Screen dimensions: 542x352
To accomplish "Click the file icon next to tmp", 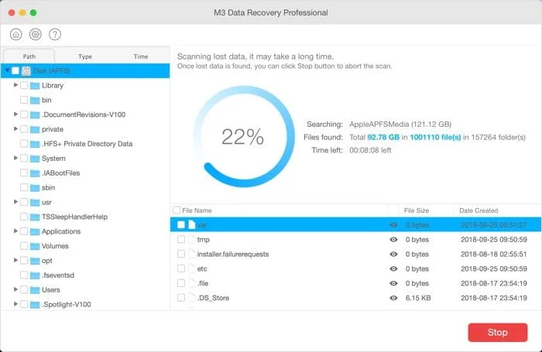I will coord(192,239).
